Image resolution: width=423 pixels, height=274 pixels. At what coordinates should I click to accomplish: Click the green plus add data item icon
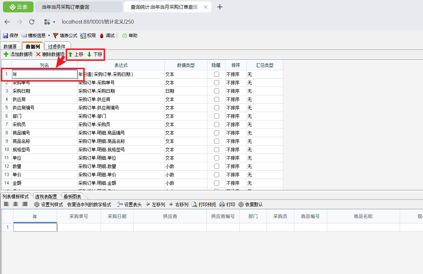pos(6,54)
